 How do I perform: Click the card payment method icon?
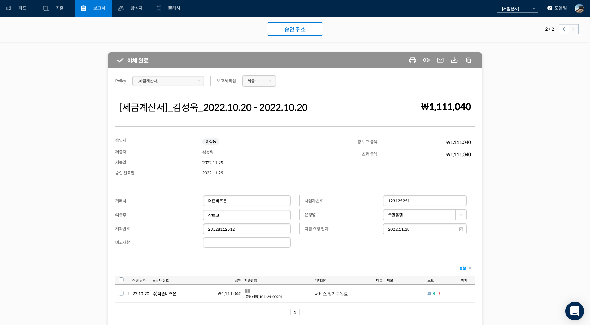(248, 291)
